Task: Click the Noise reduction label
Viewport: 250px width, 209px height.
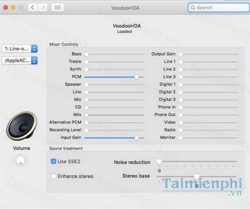Action: (x=132, y=162)
